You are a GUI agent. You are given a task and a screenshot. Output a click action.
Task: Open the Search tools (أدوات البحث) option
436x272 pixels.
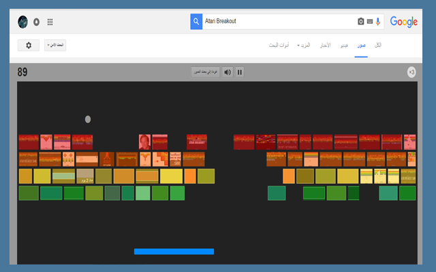pos(280,45)
